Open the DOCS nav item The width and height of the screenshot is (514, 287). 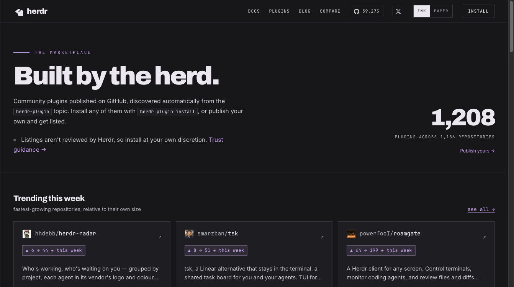pyautogui.click(x=254, y=11)
